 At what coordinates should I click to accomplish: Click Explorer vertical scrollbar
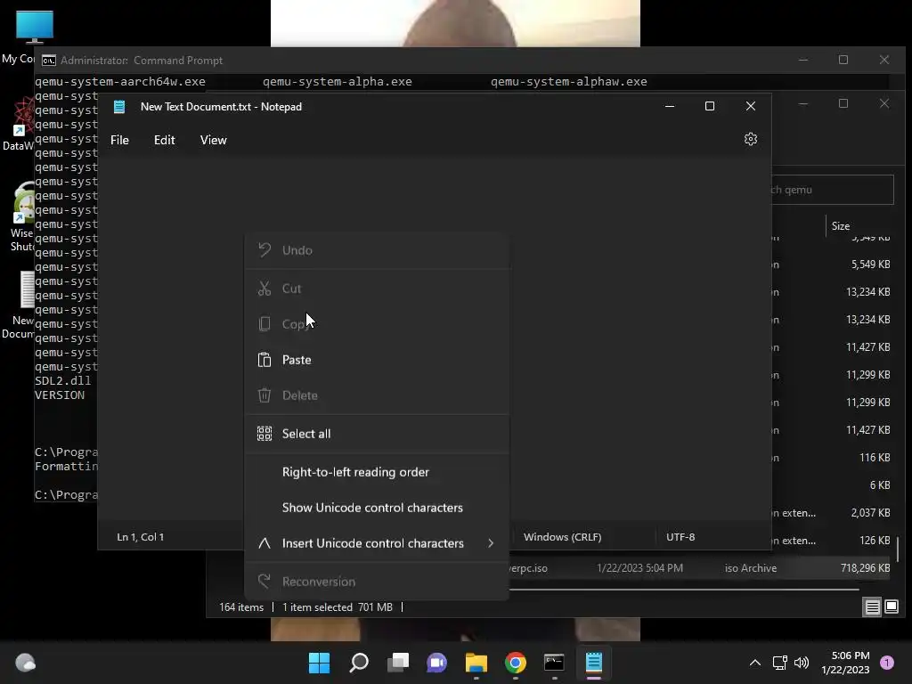coord(898,549)
